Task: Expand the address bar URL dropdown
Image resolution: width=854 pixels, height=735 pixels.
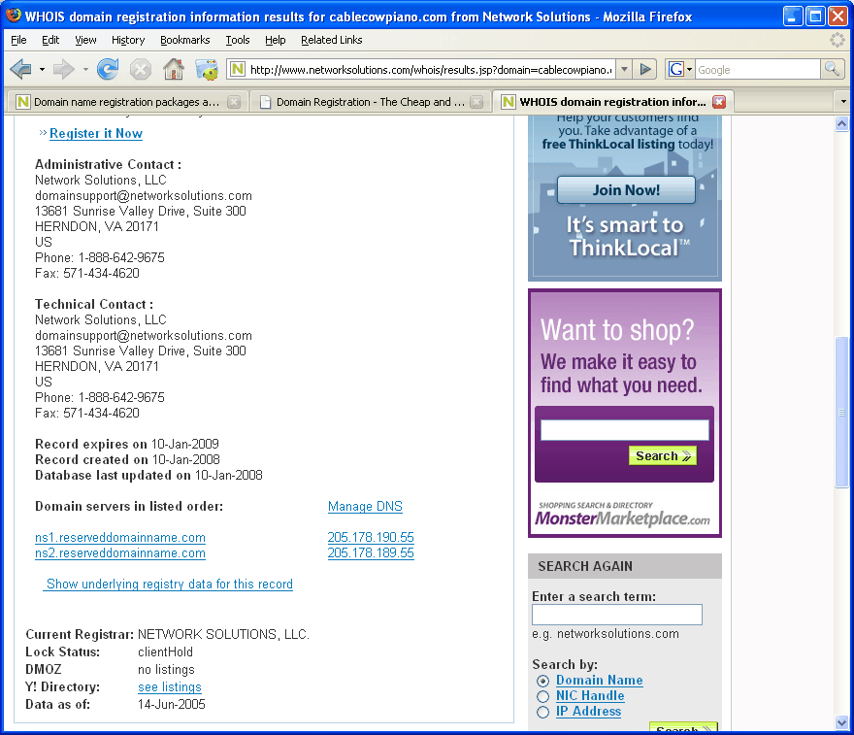Action: (x=625, y=69)
